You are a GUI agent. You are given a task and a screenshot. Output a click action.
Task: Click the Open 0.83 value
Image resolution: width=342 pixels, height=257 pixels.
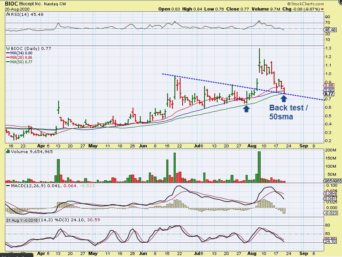169,9
